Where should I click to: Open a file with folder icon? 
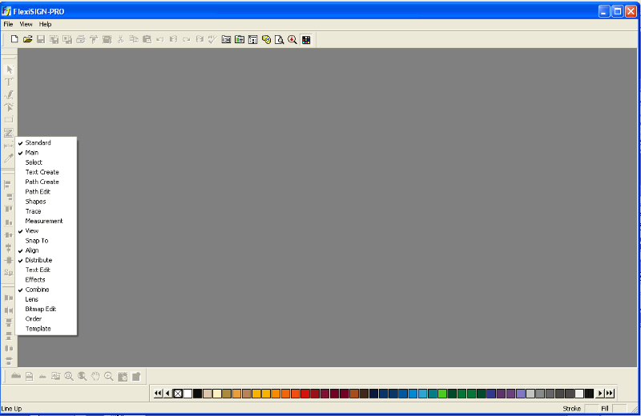click(x=27, y=39)
